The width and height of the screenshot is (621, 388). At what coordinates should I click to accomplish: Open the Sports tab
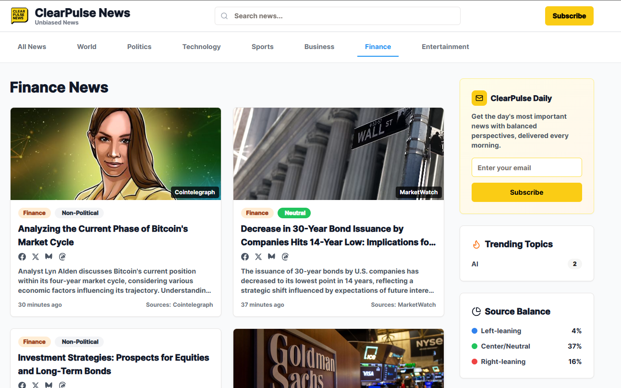coord(263,47)
